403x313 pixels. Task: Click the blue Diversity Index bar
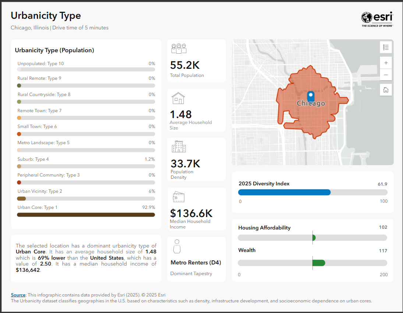[284, 192]
